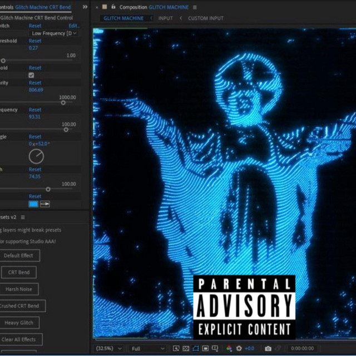Open the Full resolution dropdown
This screenshot has width=356, height=356.
[x=146, y=349]
